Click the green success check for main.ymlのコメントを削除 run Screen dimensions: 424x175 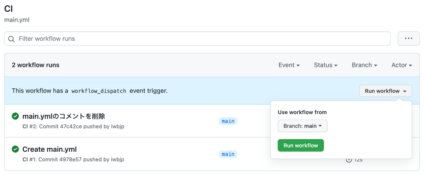(x=15, y=116)
